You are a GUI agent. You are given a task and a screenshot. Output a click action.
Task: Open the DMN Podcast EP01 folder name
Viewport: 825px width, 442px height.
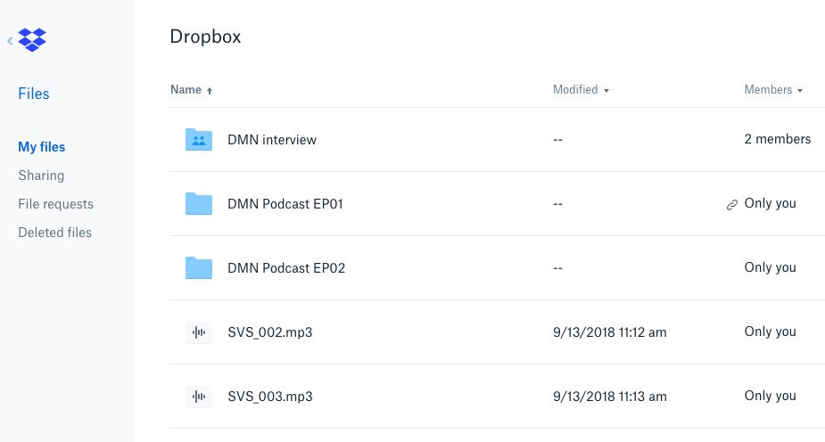285,204
